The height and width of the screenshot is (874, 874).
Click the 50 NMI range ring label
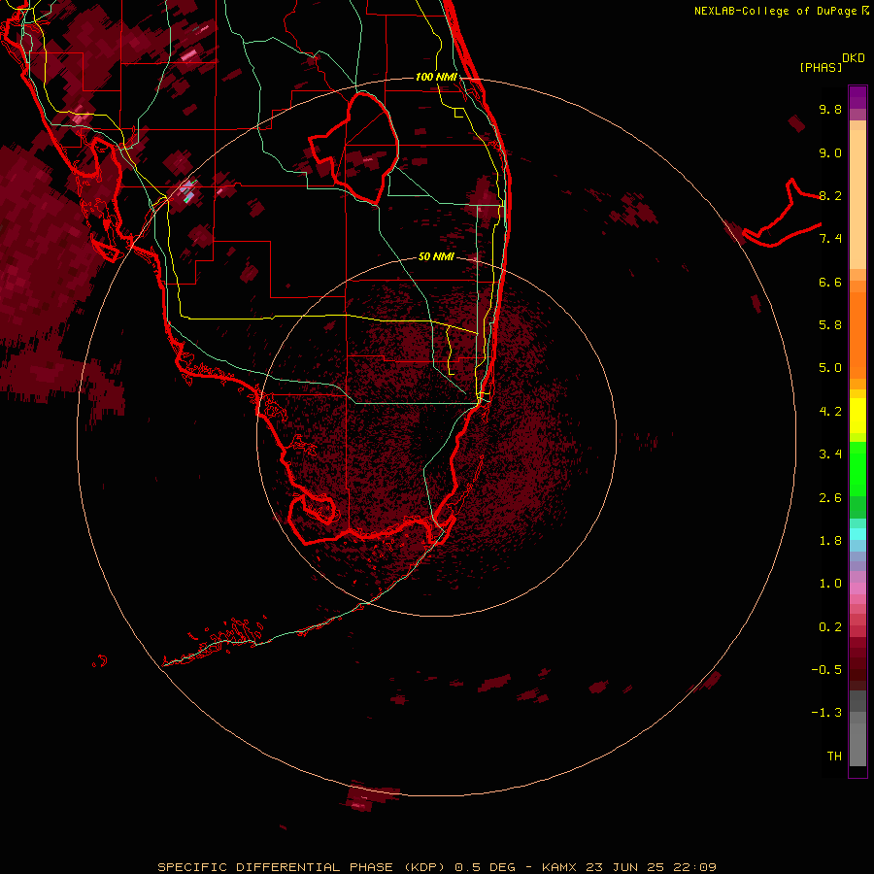(436, 256)
